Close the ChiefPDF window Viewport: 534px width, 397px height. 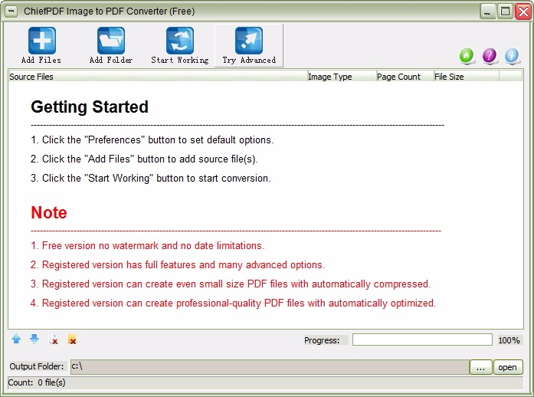tap(523, 12)
